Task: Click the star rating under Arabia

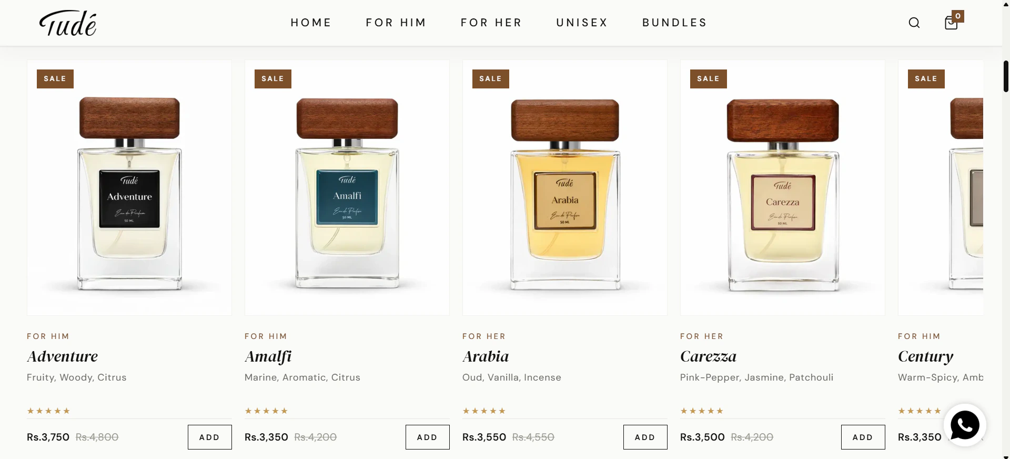Action: click(x=484, y=411)
